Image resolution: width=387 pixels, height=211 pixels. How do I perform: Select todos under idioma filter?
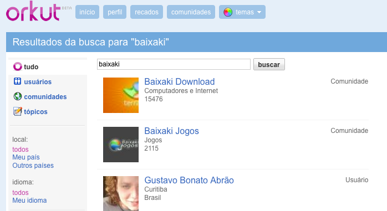(21, 193)
